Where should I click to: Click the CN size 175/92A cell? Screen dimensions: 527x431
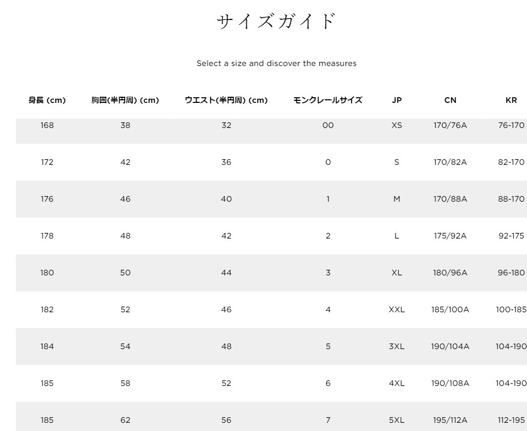coord(450,236)
